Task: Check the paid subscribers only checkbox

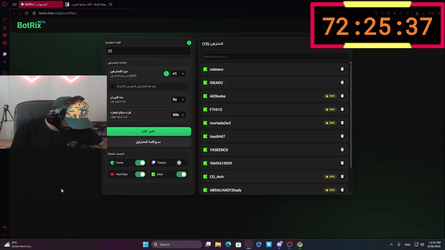Action: pos(112,86)
